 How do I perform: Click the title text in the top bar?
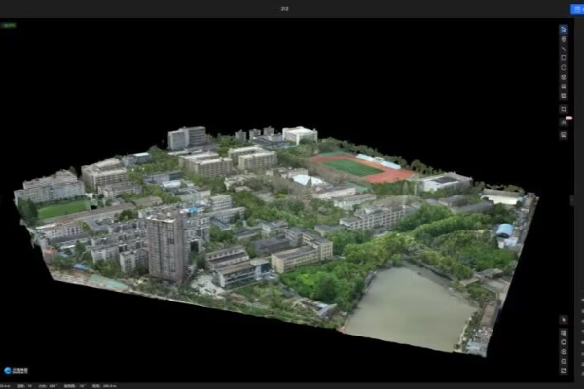(285, 8)
